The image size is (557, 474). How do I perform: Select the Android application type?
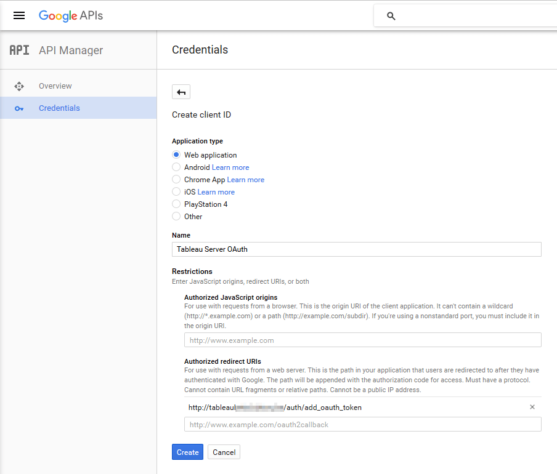[177, 167]
